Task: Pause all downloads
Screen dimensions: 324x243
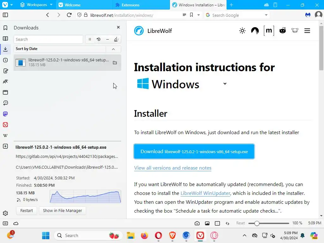Action: pyautogui.click(x=90, y=39)
